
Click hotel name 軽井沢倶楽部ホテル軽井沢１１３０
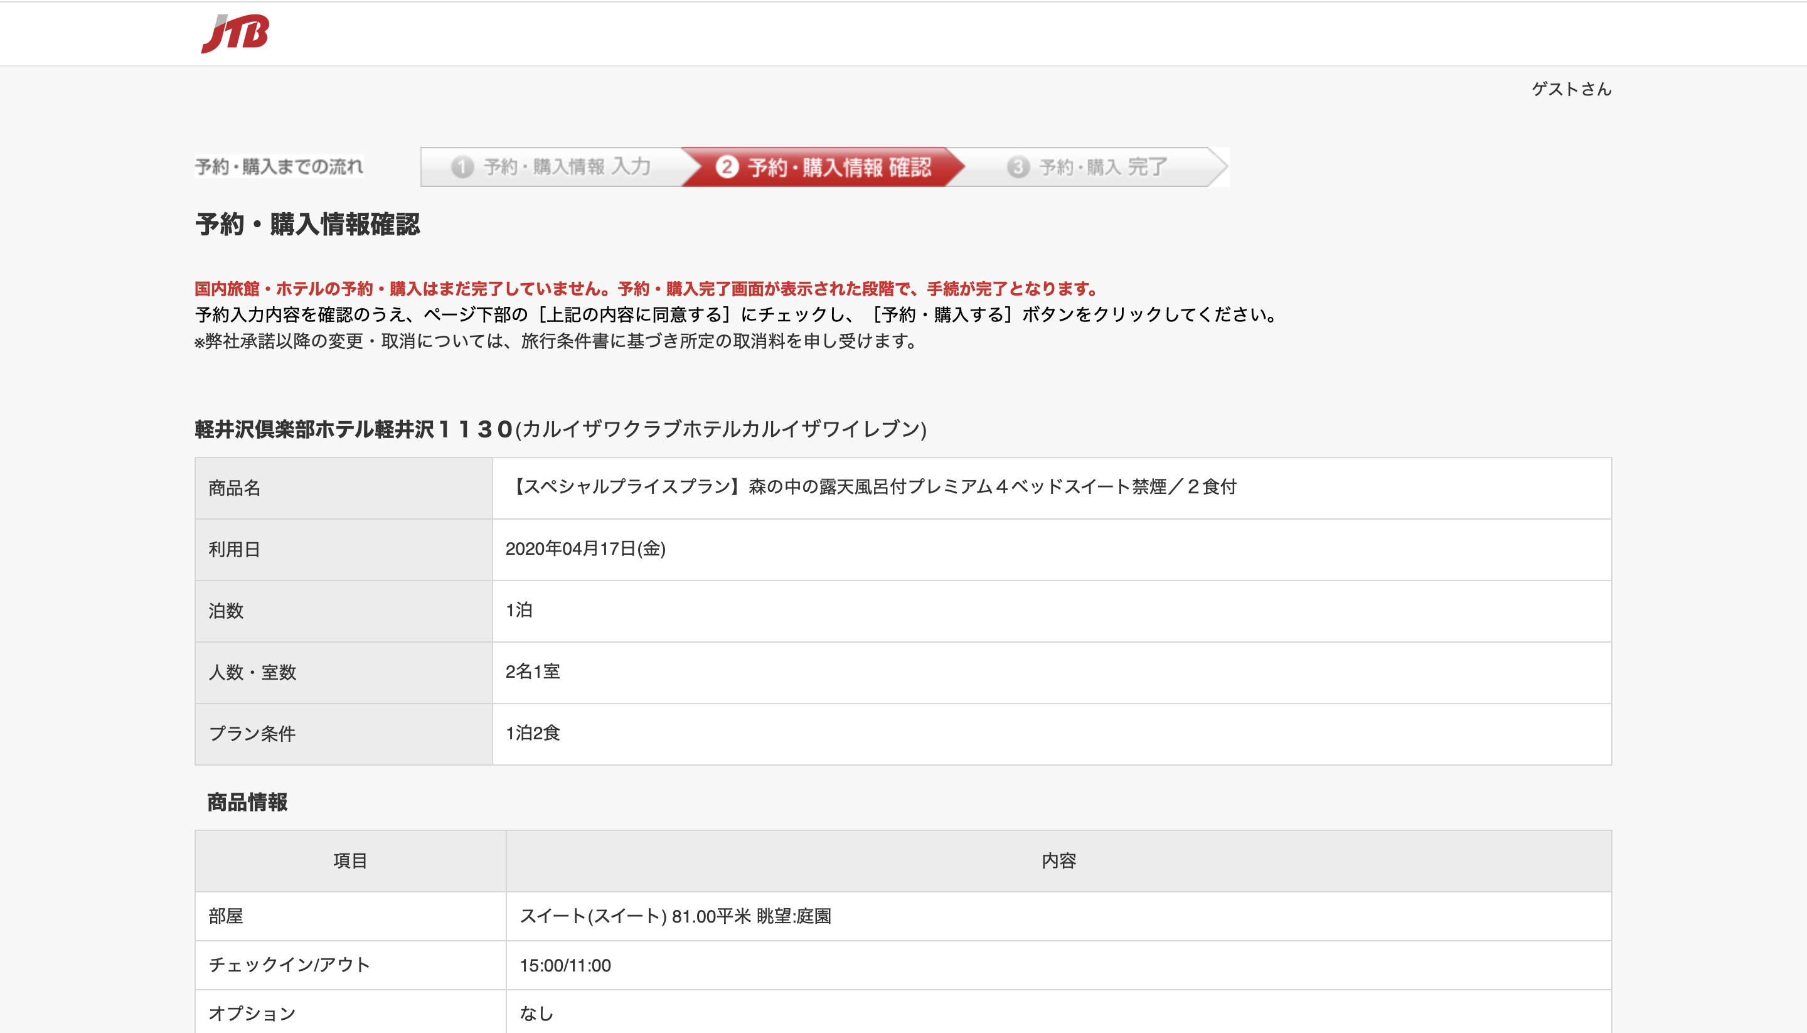354,429
